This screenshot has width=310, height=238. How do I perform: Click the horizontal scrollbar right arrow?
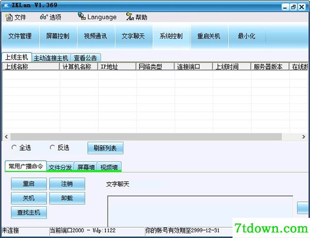pos(304,137)
